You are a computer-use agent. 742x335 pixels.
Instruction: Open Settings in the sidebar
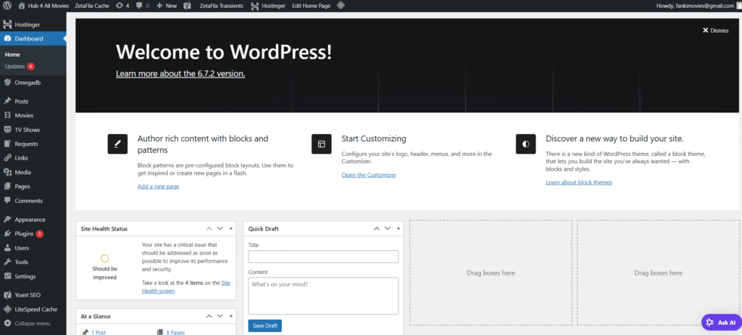point(33,276)
